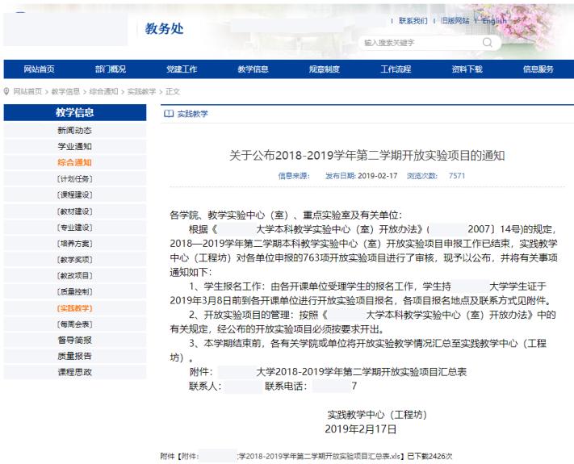Type in the 输入搜索关键字 search field
The width and height of the screenshot is (574, 464).
coord(420,43)
